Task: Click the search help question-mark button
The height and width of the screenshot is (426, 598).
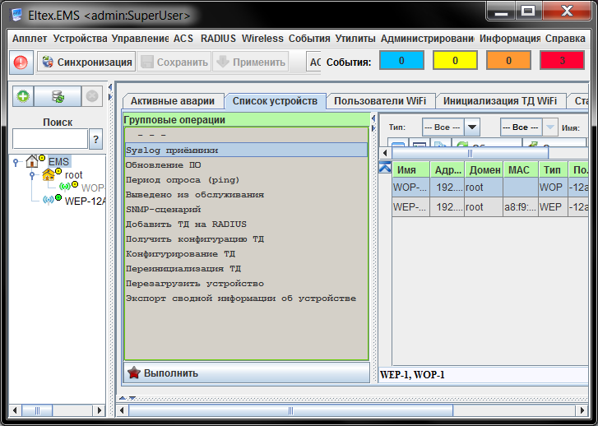Action: click(x=95, y=139)
